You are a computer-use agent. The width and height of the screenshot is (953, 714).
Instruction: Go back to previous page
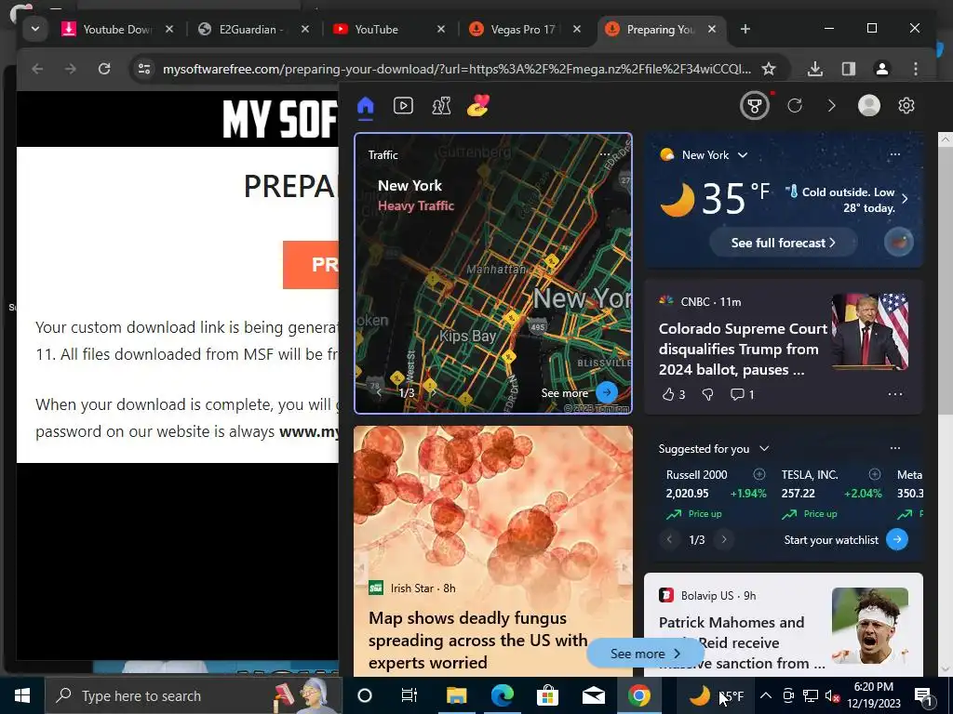pos(37,69)
